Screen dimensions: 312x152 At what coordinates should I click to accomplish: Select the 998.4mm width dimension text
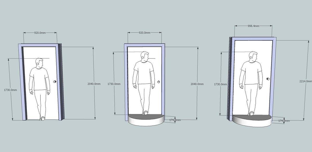[x=253, y=26]
